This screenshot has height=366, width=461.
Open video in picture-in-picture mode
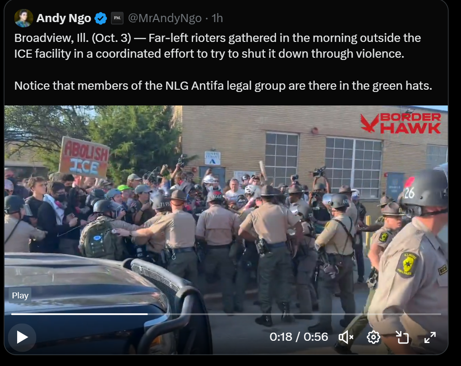coord(402,337)
